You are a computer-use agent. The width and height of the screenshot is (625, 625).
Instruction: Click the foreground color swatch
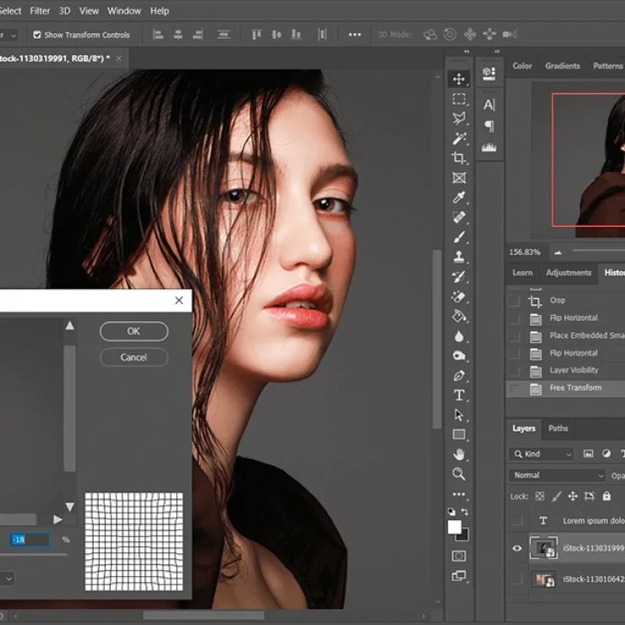pyautogui.click(x=454, y=526)
